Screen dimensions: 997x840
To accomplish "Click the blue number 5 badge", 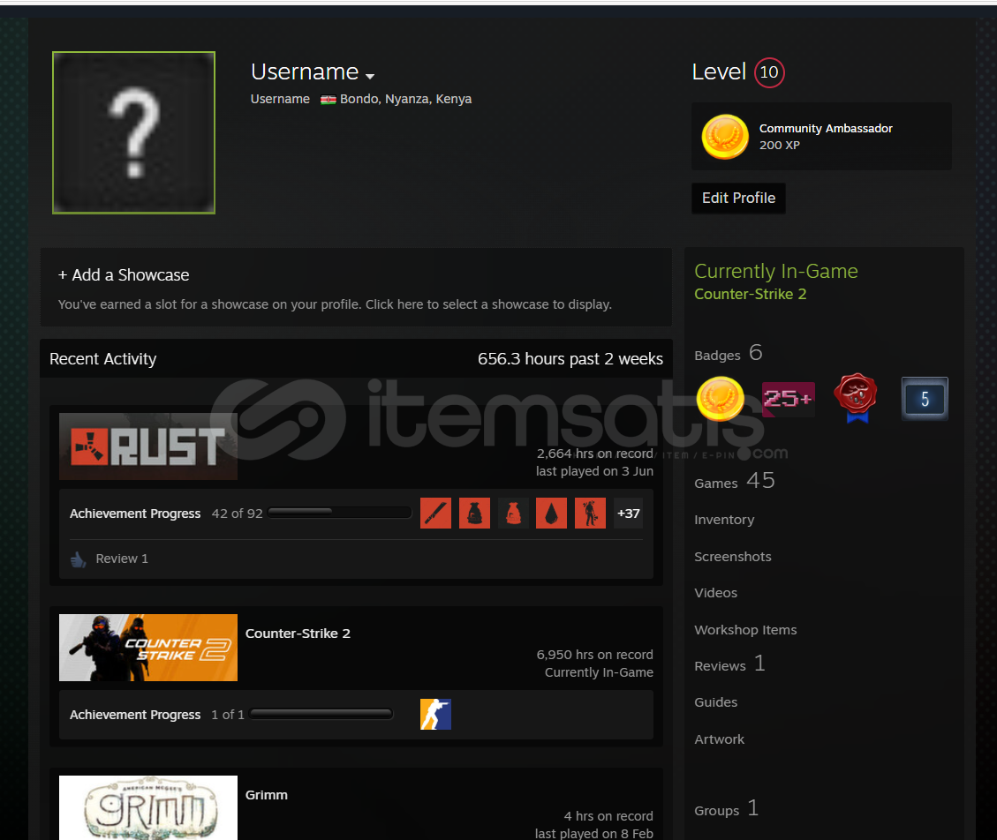I will 925,399.
